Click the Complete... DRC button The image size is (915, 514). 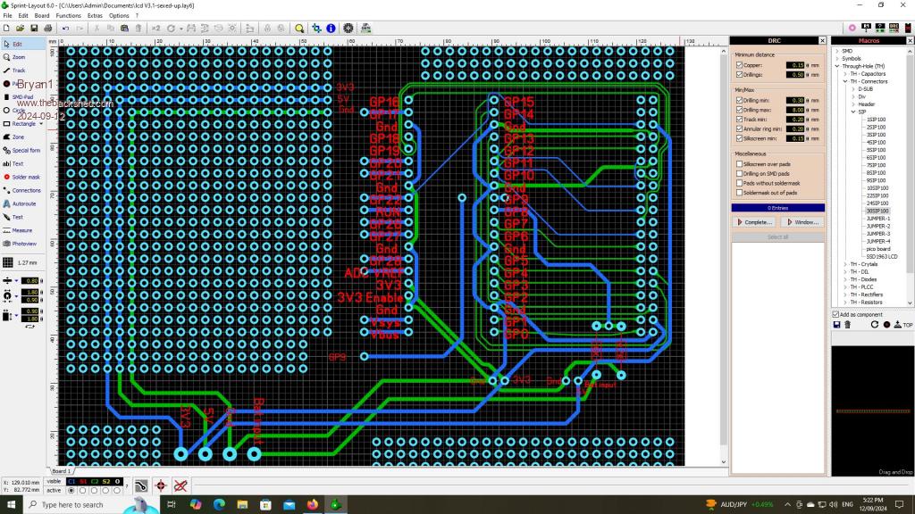[753, 221]
